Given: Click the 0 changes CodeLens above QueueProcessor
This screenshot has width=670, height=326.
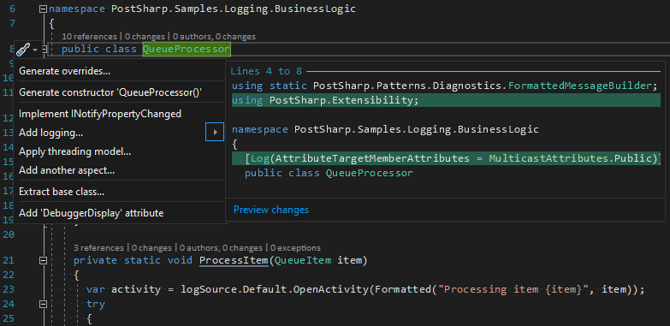Looking at the screenshot, I should point(145,36).
